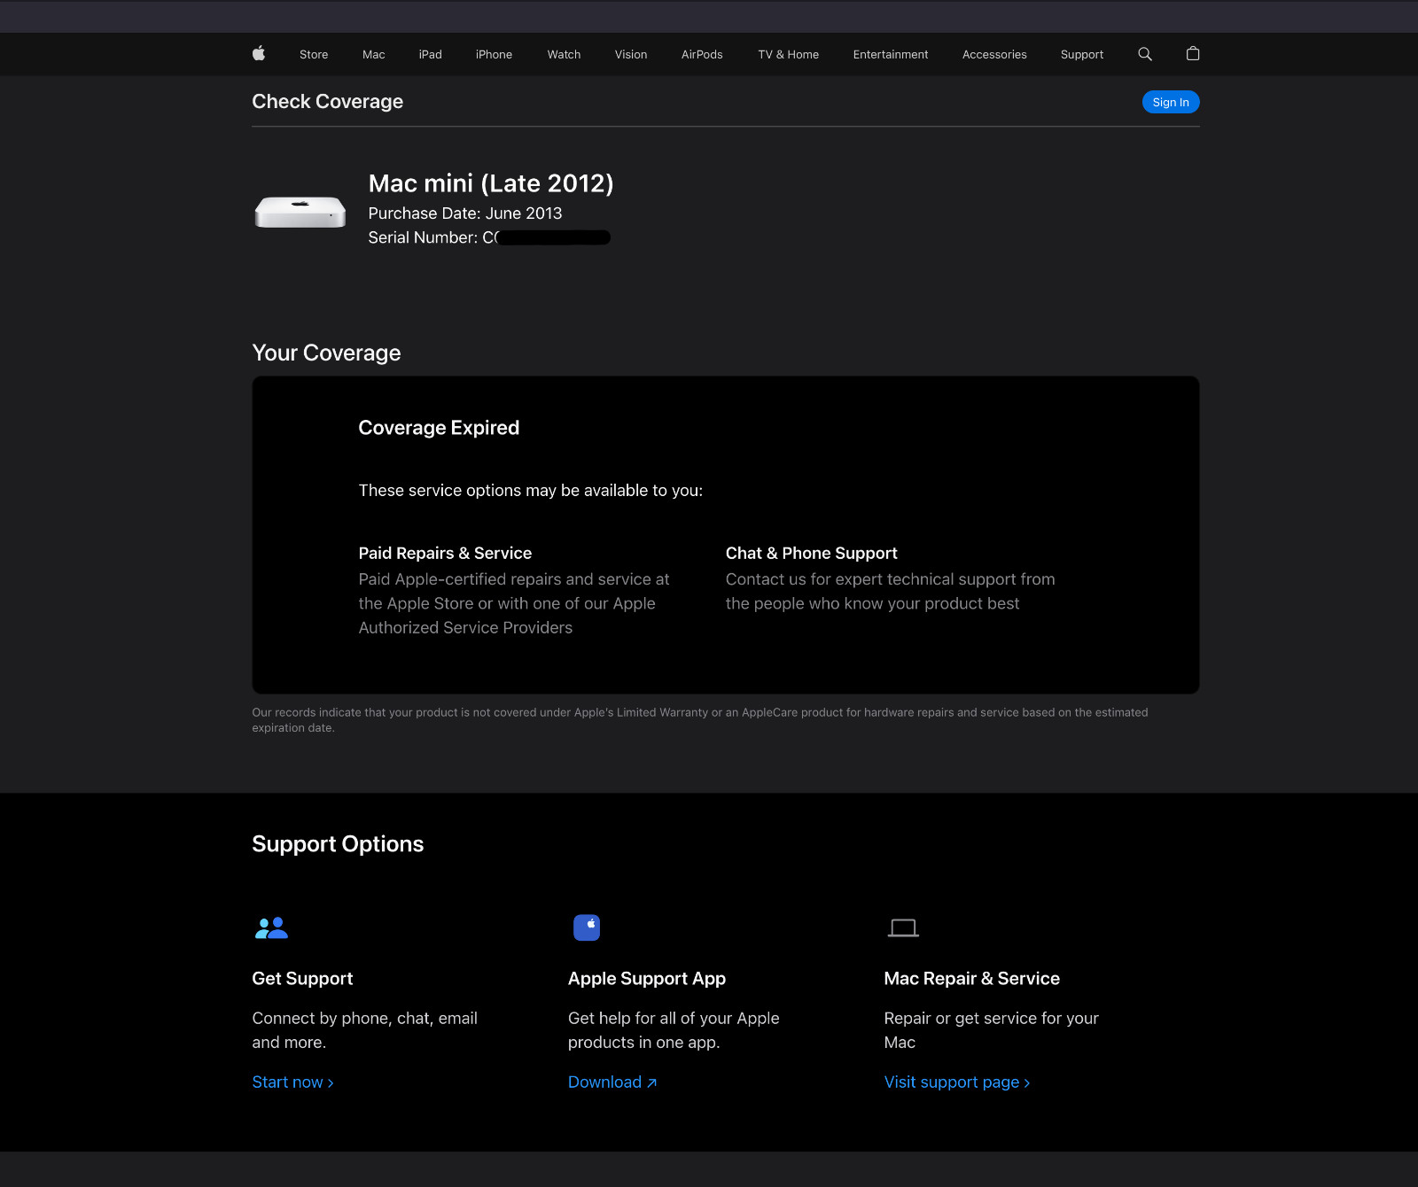The image size is (1418, 1187).
Task: Open the AirPods menu item
Action: [702, 55]
